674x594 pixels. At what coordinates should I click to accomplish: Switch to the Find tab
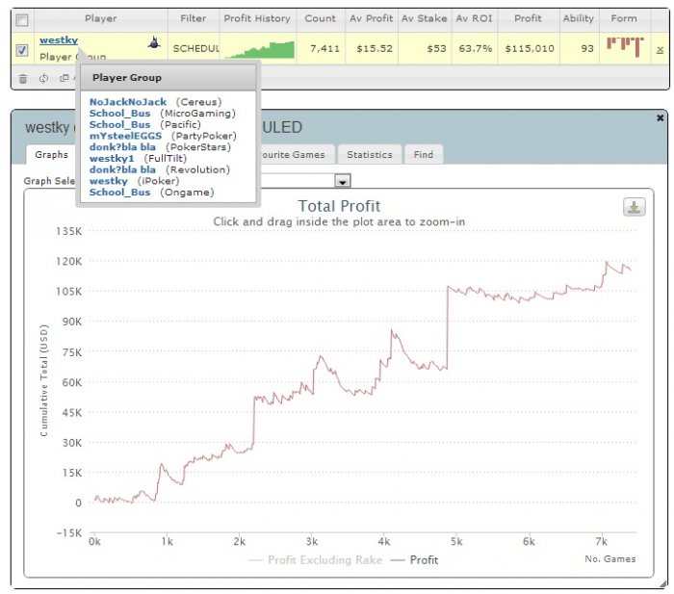(x=424, y=155)
